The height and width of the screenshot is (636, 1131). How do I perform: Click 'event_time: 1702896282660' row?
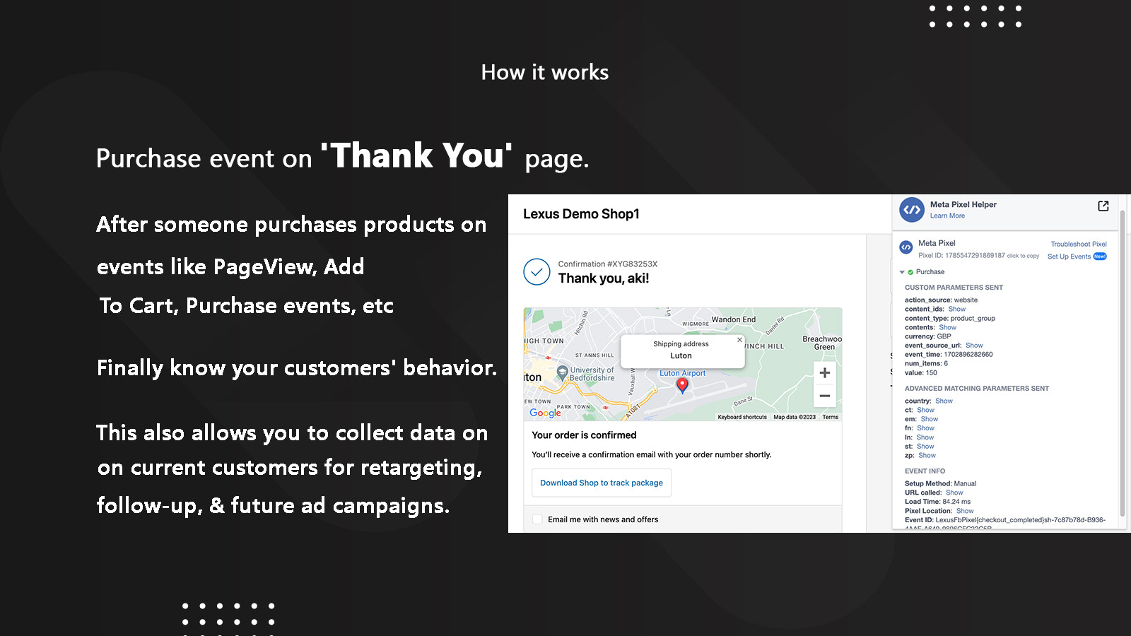pos(949,355)
